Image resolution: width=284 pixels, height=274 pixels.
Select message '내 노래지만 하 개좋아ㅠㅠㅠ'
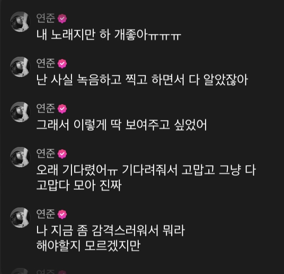109,35
